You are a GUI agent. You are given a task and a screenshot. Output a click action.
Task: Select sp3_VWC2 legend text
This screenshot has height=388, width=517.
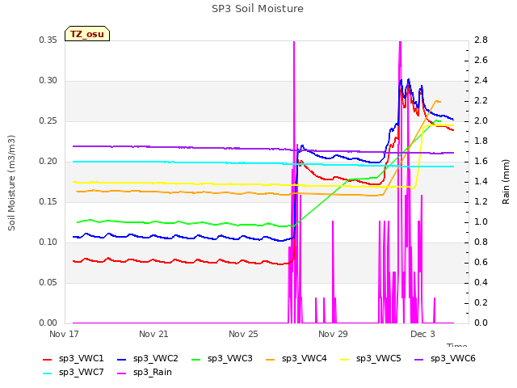pos(156,359)
